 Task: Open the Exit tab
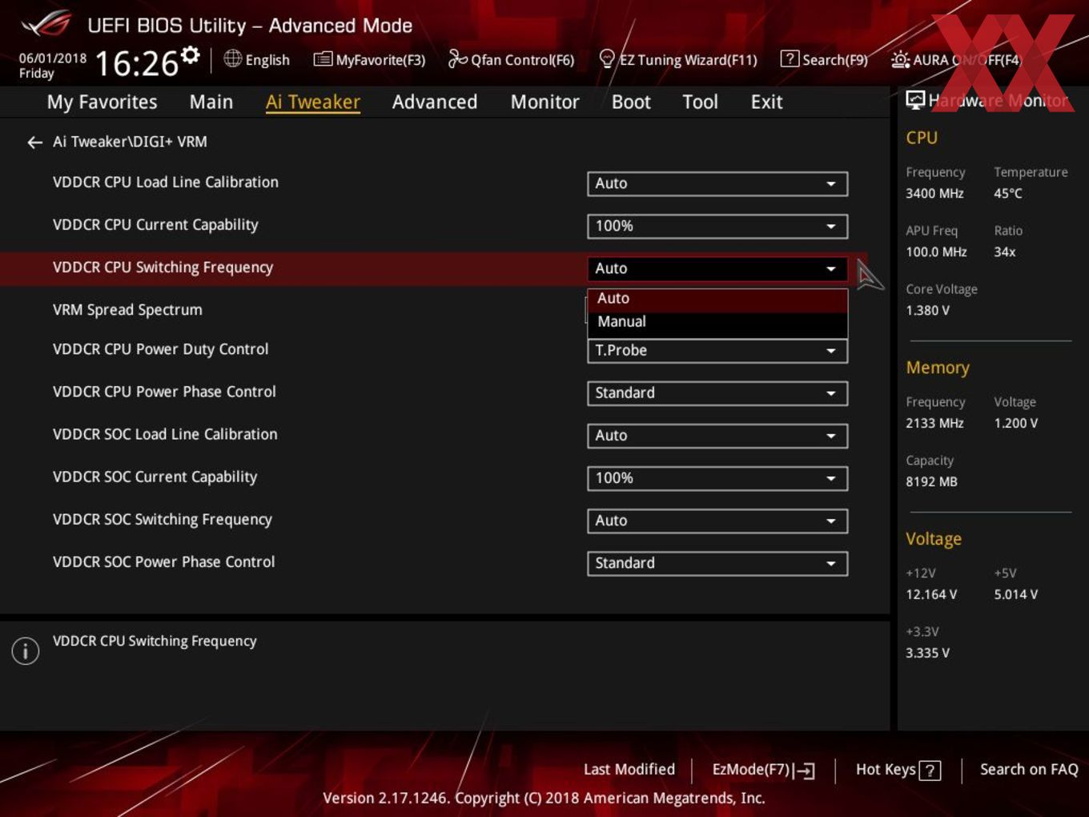click(x=766, y=102)
